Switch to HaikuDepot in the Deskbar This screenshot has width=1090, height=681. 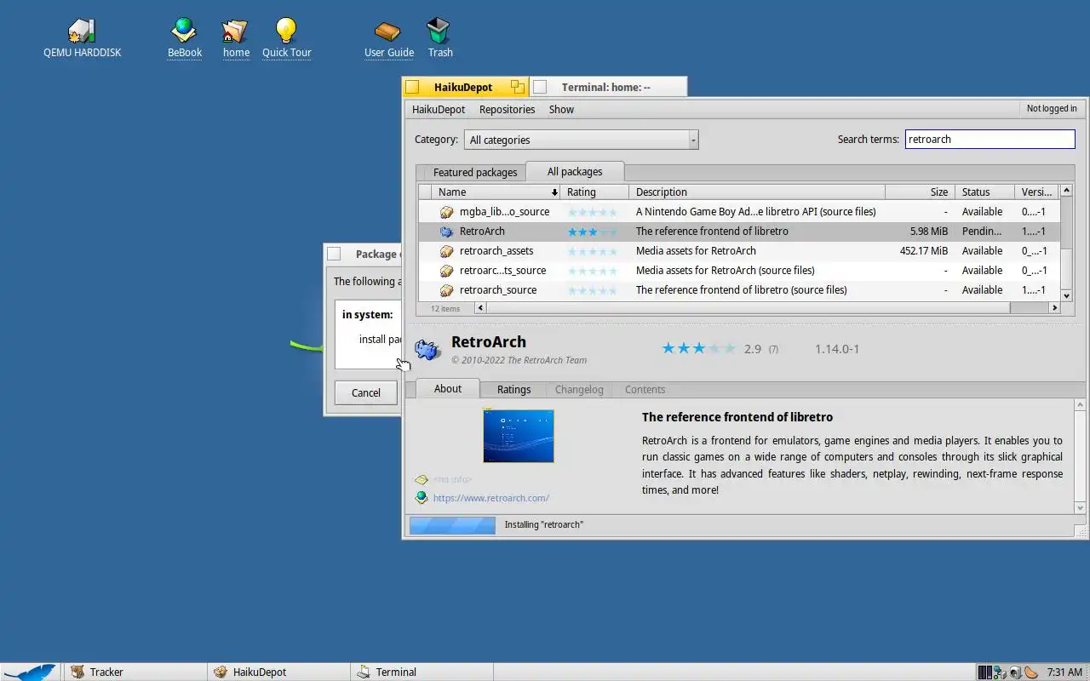click(x=278, y=672)
